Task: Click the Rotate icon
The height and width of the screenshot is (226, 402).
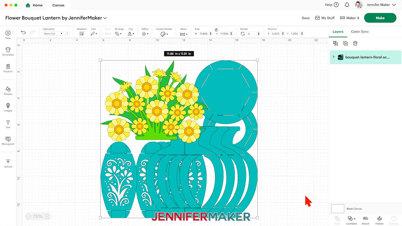Action: tap(243, 34)
